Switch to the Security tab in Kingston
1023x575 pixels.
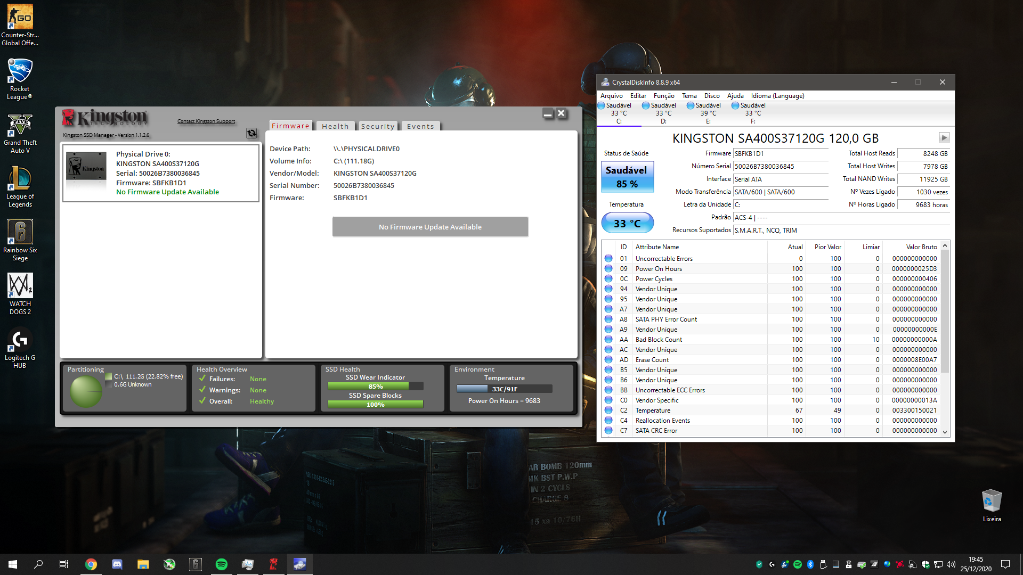click(378, 126)
